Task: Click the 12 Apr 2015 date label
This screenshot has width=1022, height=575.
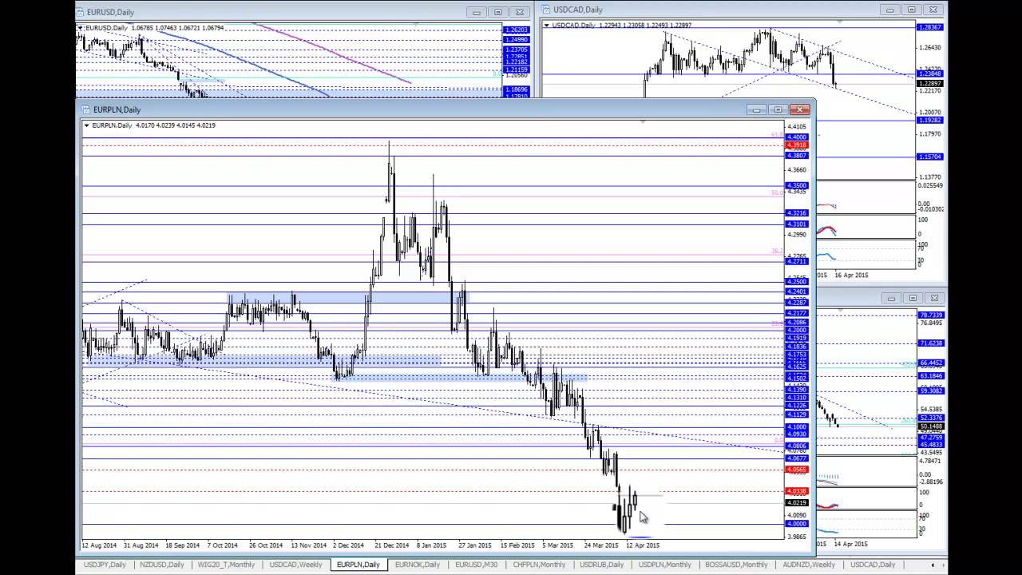Action: click(643, 545)
